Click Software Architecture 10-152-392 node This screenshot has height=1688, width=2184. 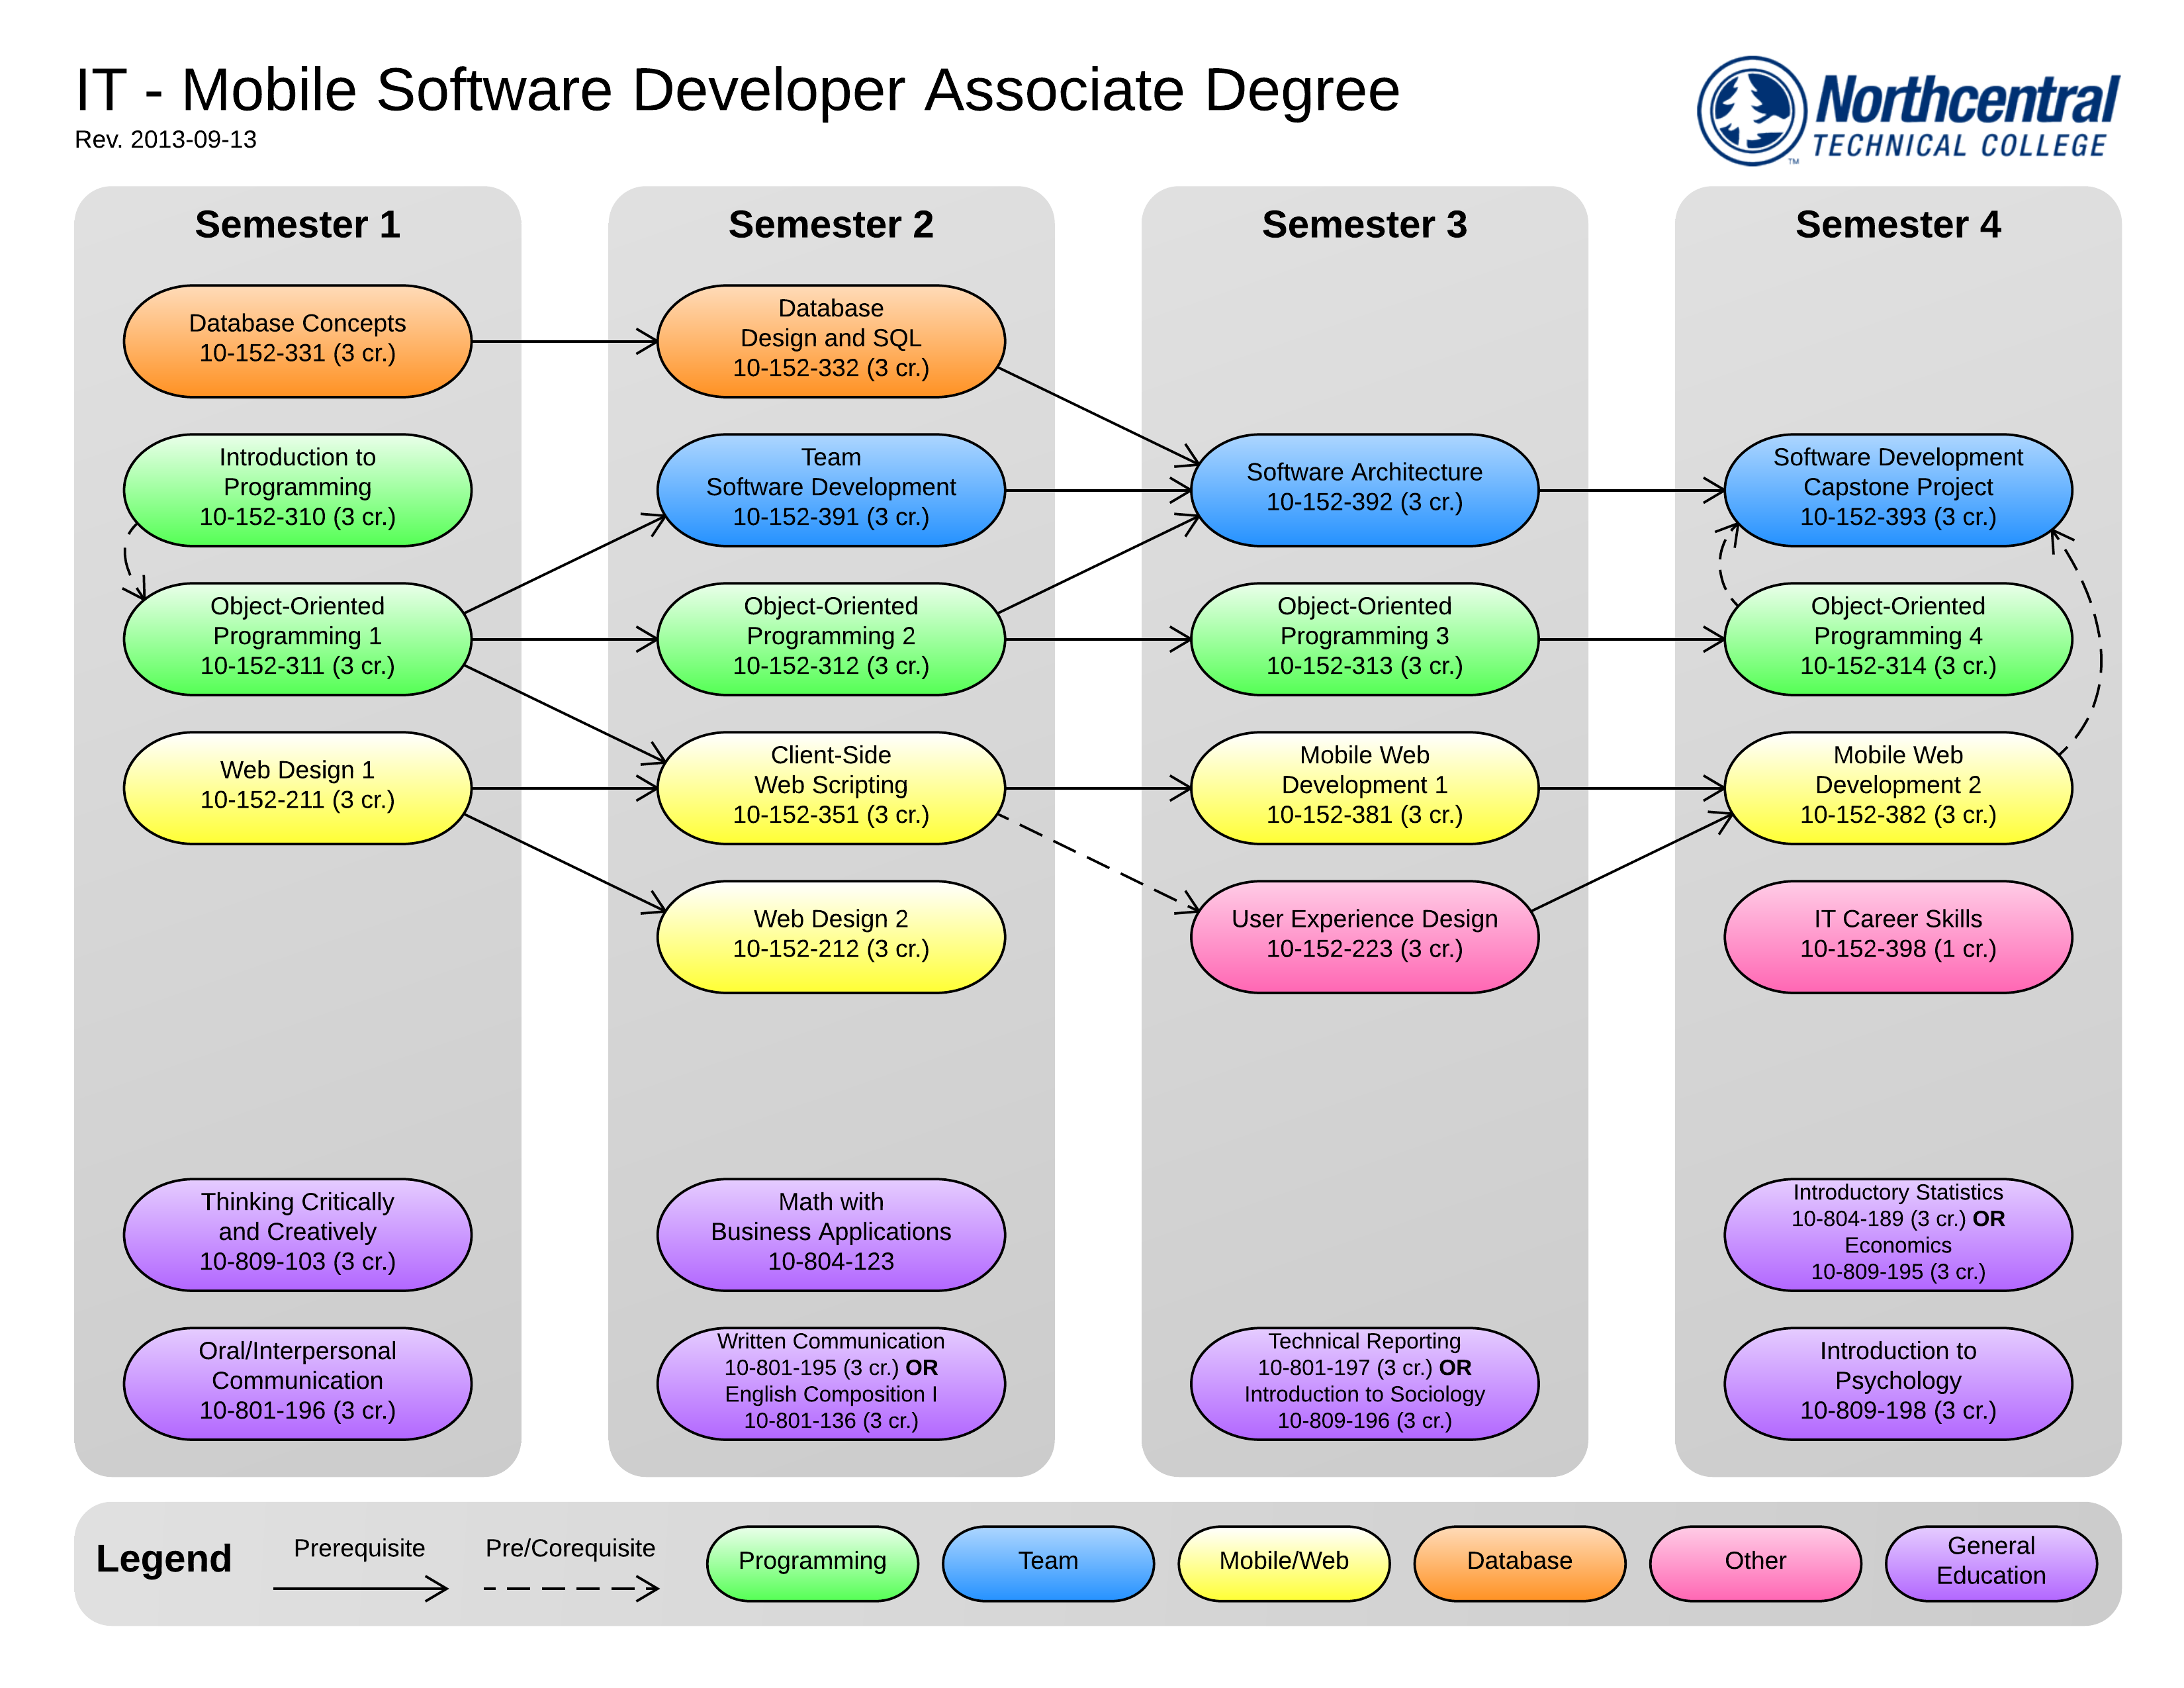(x=1363, y=489)
